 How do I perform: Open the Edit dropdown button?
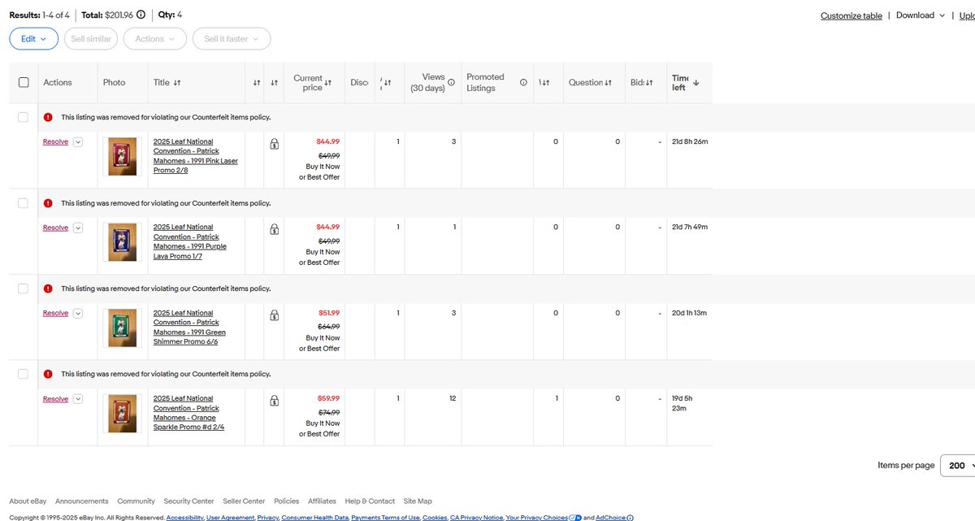(34, 39)
